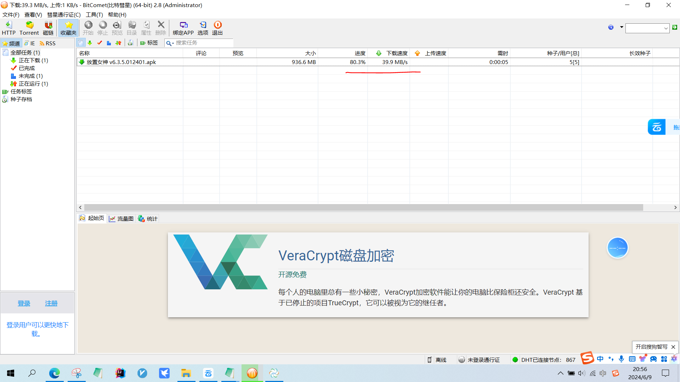Toggle the downloading-only filter green arrow
The height and width of the screenshot is (382, 680).
(x=90, y=43)
